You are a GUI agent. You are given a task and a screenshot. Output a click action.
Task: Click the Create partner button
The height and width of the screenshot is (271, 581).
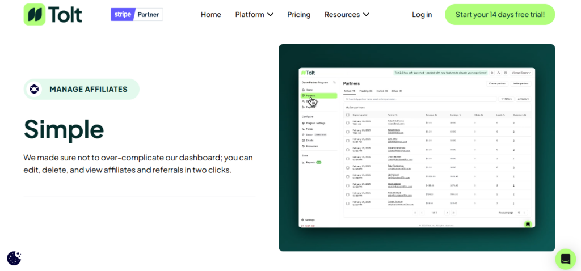click(497, 84)
